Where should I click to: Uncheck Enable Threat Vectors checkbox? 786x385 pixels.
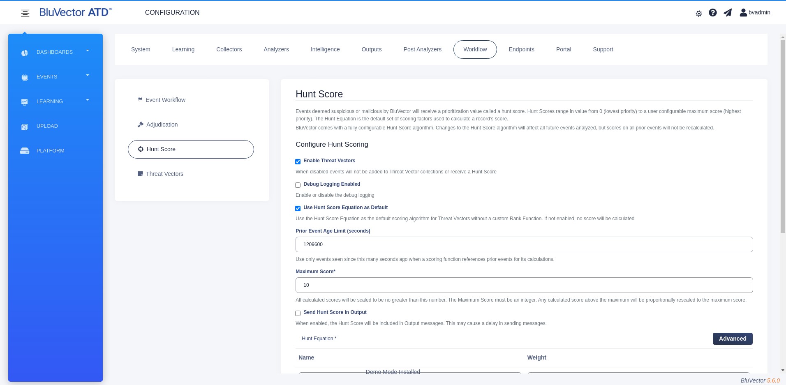coord(298,161)
